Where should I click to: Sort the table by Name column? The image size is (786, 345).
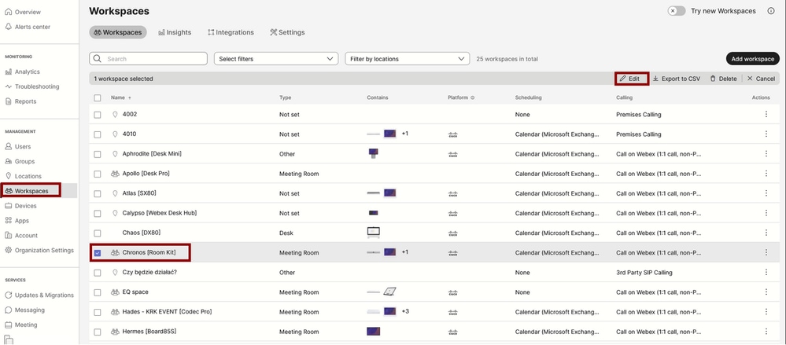click(121, 97)
